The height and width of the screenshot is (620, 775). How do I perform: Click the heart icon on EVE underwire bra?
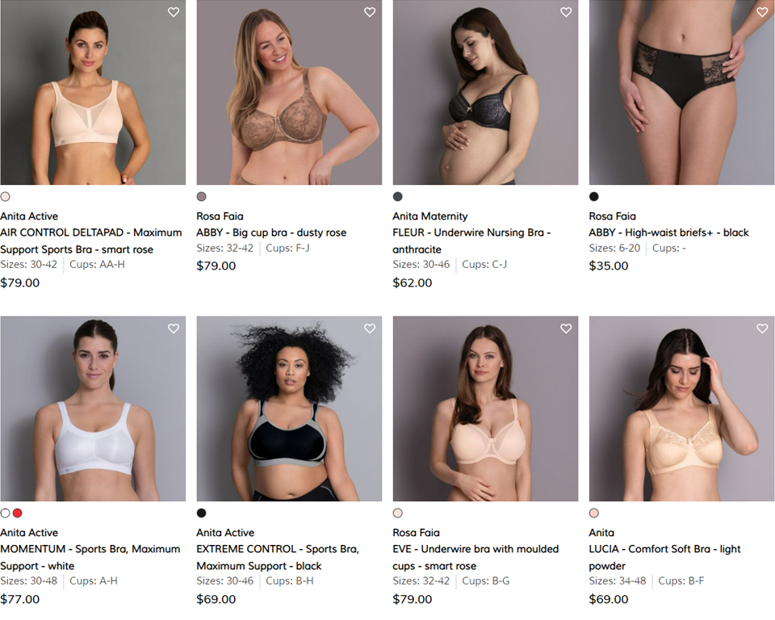click(566, 329)
